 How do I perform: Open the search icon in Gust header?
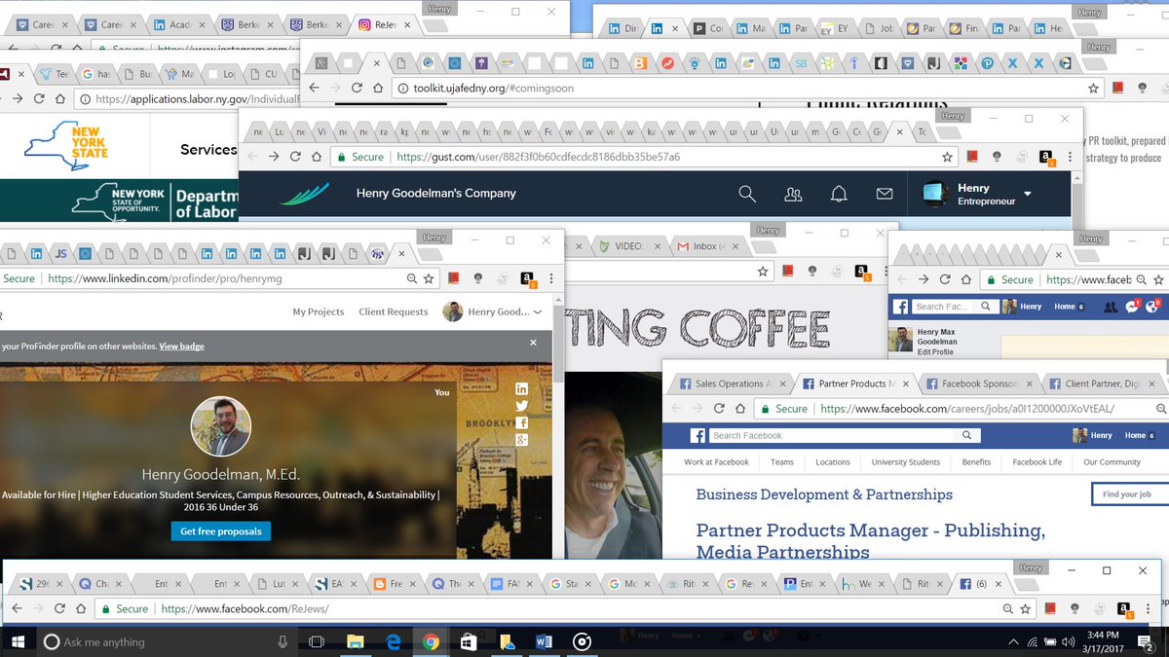[x=747, y=195]
